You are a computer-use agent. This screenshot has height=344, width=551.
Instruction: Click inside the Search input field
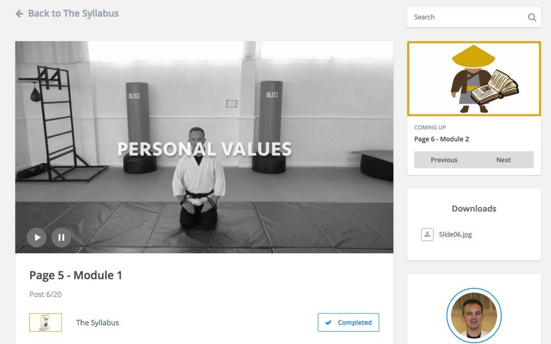coord(468,17)
